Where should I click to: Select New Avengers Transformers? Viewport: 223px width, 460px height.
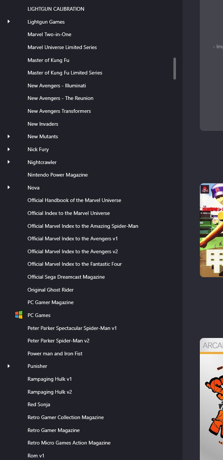click(59, 111)
